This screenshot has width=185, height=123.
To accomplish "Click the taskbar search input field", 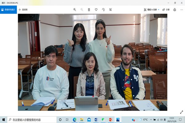I will coord(32,120).
